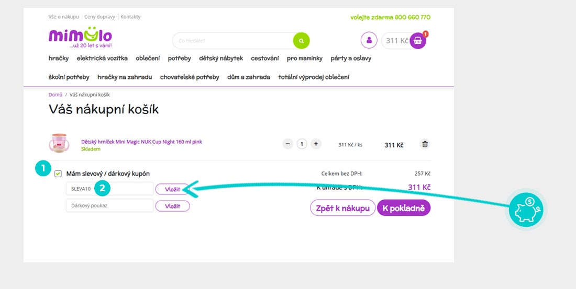Click the piggy bank savings icon
The height and width of the screenshot is (289, 576).
pos(528,210)
